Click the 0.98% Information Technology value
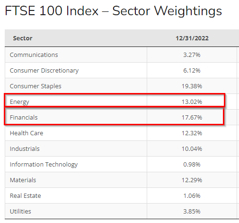239x223 pixels. click(x=192, y=164)
